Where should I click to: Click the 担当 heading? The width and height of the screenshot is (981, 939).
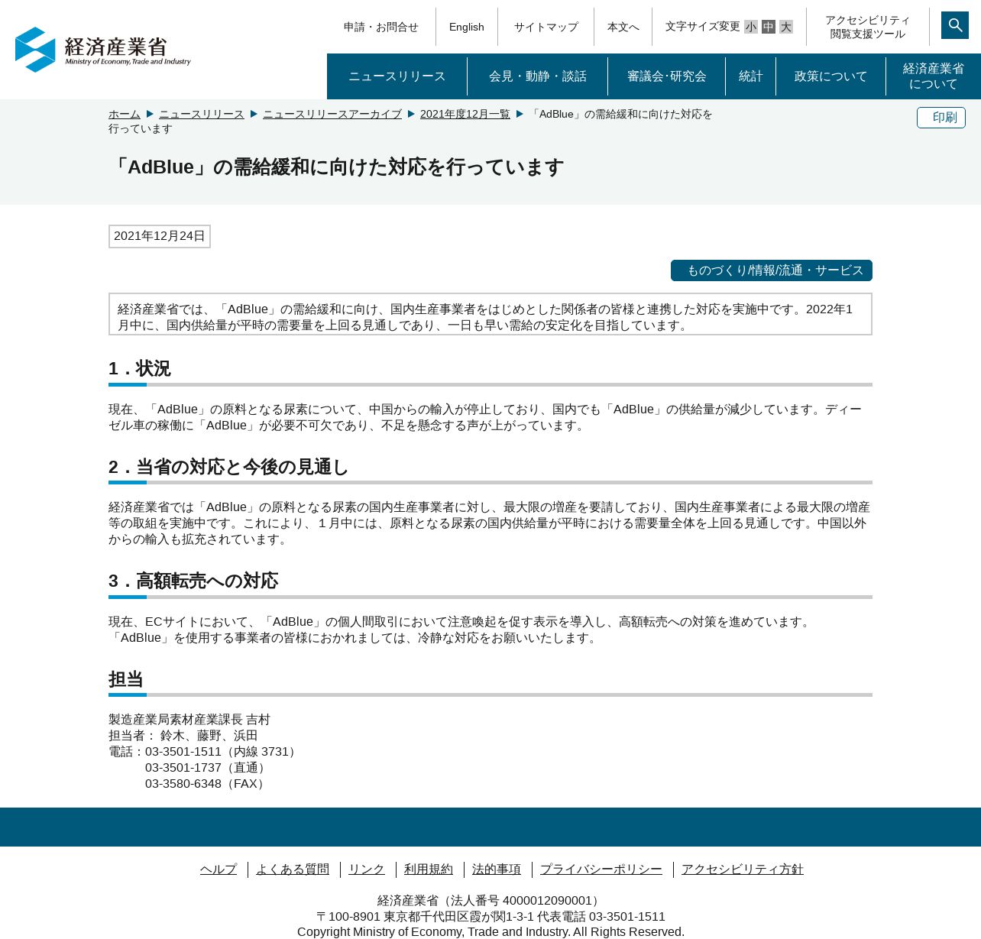click(x=126, y=679)
